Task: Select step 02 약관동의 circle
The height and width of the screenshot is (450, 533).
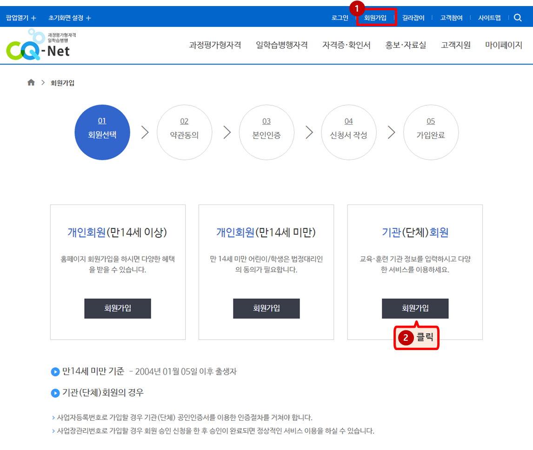Action: (x=184, y=132)
